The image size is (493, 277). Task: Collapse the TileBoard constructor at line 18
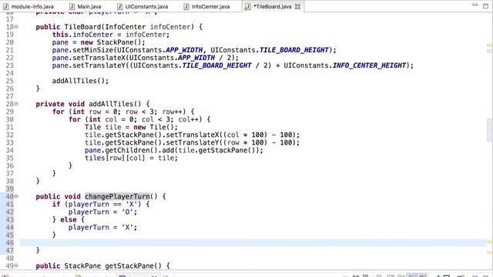[16, 27]
